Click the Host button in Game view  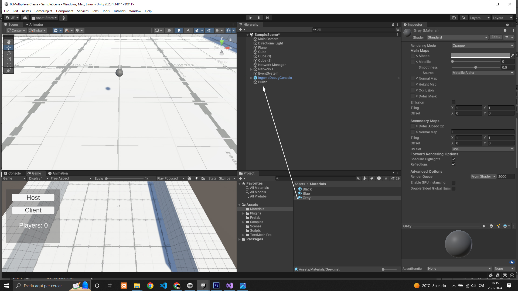coord(33,198)
